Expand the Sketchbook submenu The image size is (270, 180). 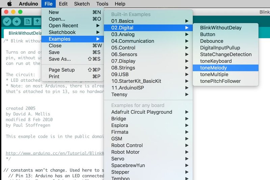tap(73, 32)
